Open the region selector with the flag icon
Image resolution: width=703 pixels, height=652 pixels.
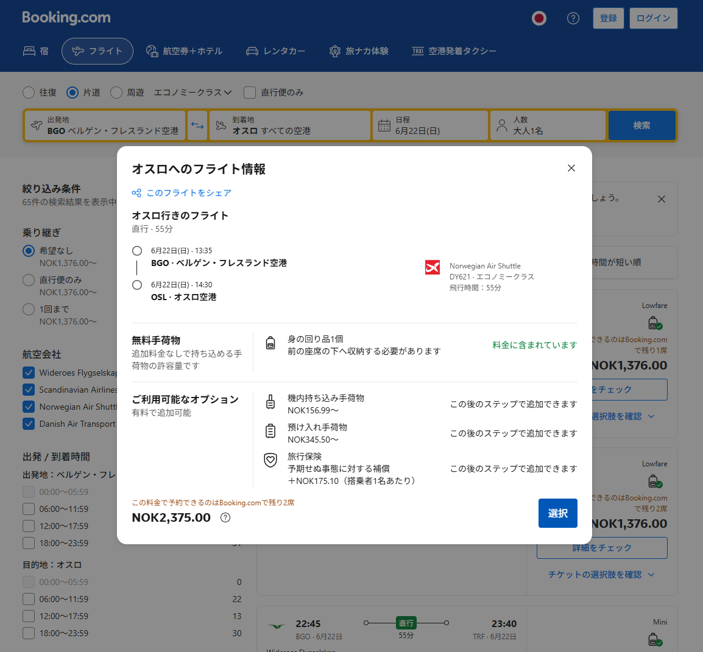pyautogui.click(x=539, y=18)
